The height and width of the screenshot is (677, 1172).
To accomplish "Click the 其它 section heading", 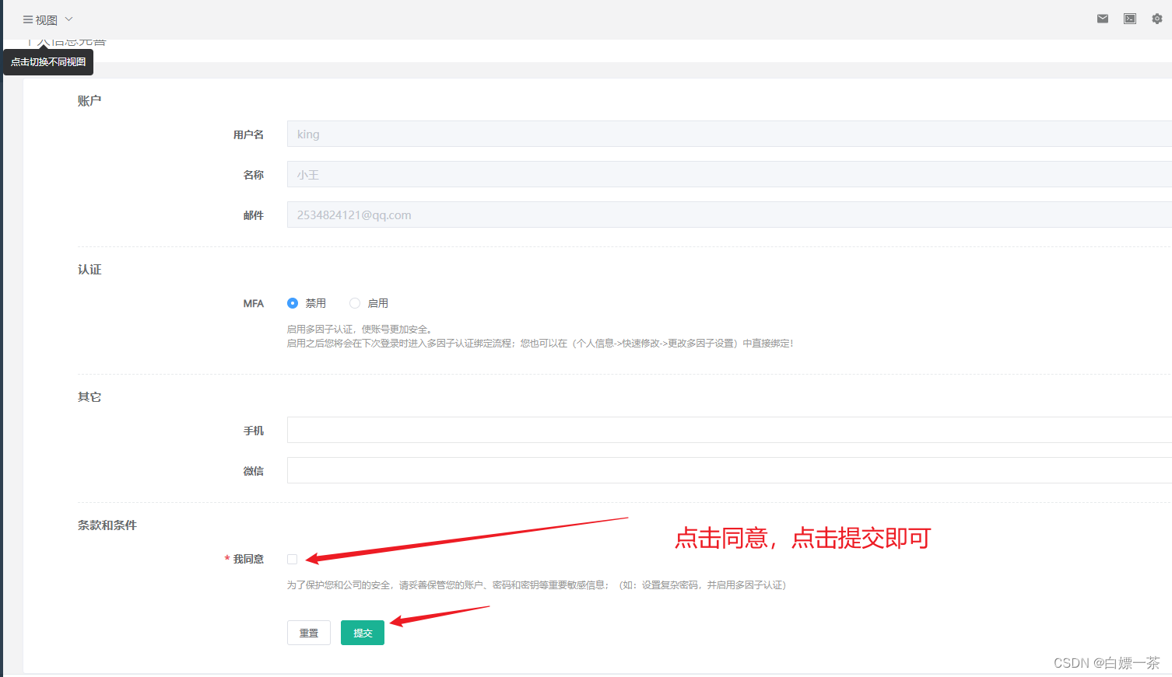I will tap(89, 396).
